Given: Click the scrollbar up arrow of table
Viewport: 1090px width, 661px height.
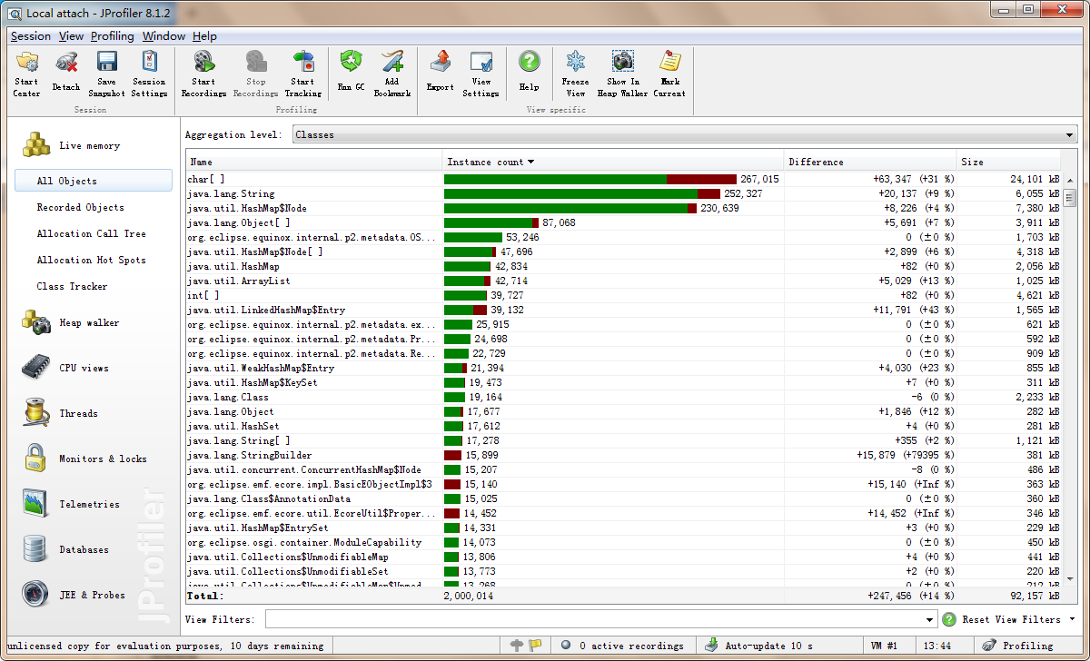Looking at the screenshot, I should (x=1070, y=179).
